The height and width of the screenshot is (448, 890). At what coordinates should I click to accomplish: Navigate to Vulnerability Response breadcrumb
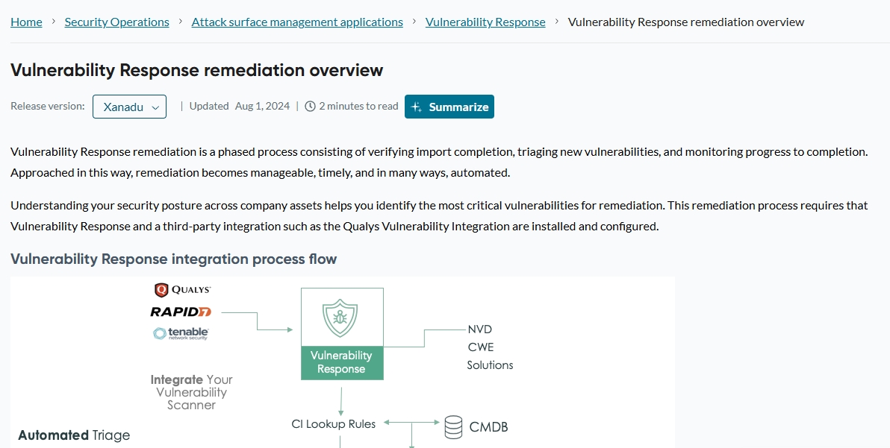pyautogui.click(x=485, y=22)
